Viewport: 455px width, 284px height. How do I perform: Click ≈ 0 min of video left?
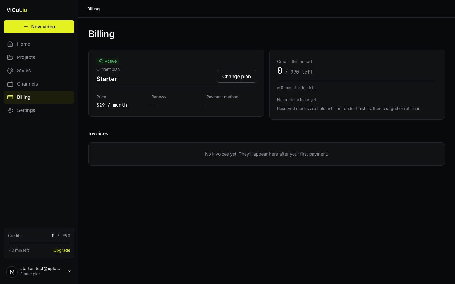click(296, 88)
